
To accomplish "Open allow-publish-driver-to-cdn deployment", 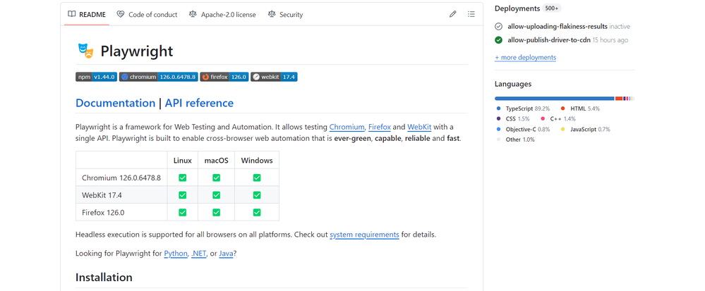I will click(x=548, y=40).
